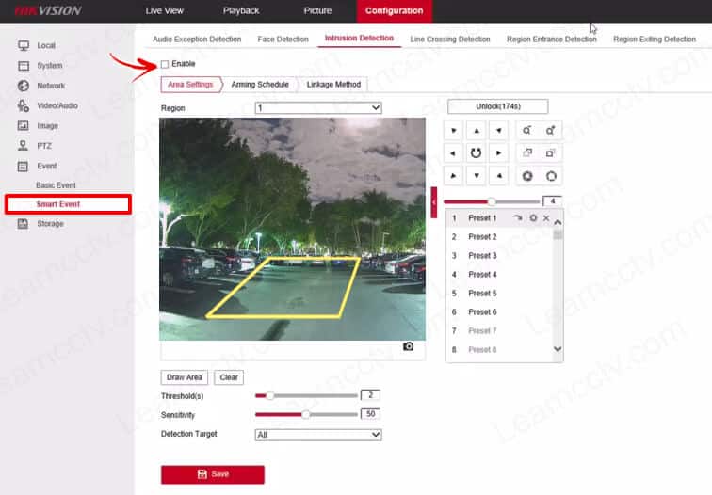Click the Threshold(s) value field

click(370, 395)
